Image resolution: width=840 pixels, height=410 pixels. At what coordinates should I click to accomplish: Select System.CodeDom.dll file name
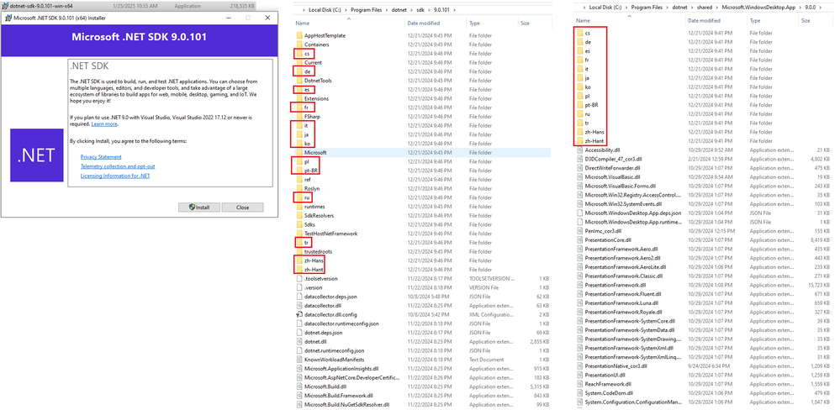[x=607, y=393]
